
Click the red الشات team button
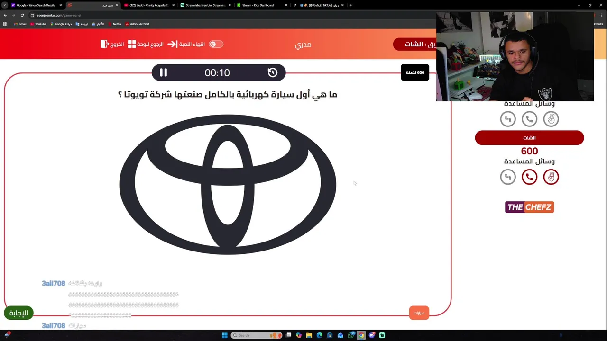point(529,138)
